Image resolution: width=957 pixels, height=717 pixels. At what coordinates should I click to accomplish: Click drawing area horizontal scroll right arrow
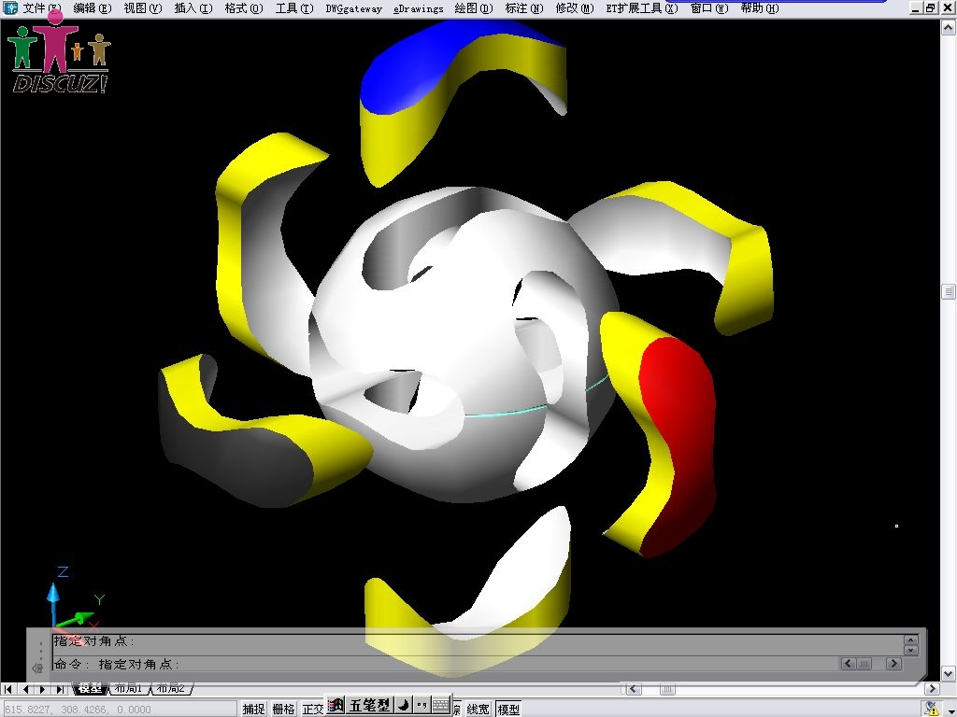pyautogui.click(x=932, y=689)
